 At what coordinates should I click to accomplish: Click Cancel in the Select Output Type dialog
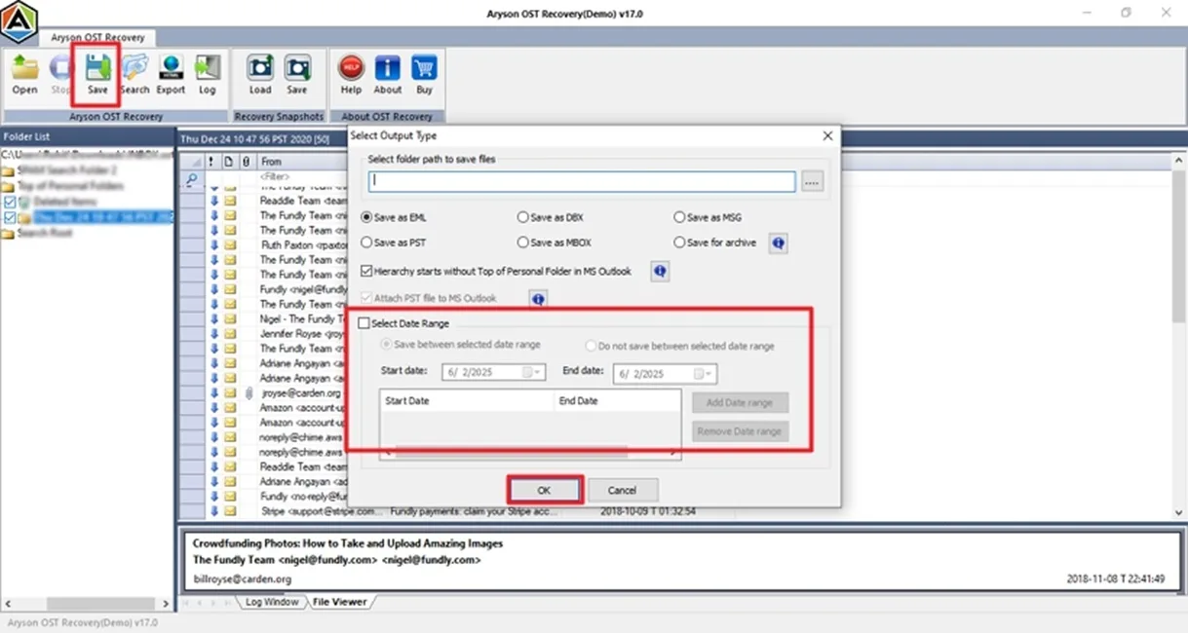pyautogui.click(x=622, y=490)
